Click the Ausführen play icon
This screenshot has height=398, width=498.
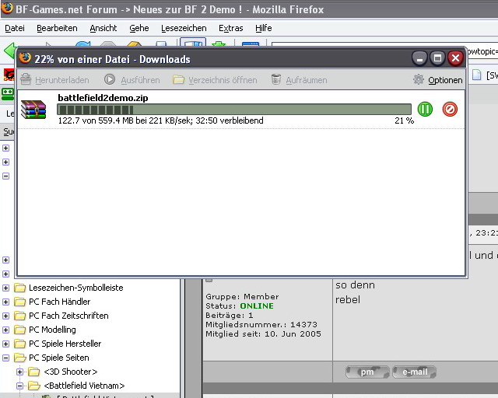[x=110, y=79]
